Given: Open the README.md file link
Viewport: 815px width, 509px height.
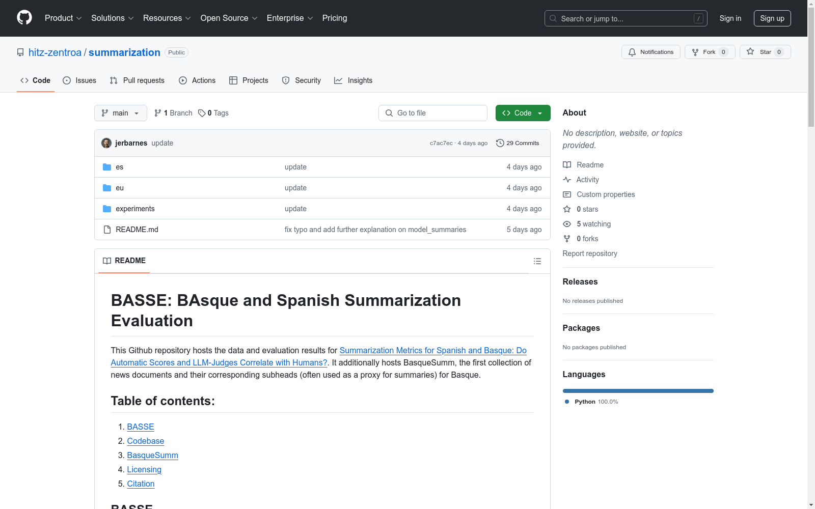Looking at the screenshot, I should (x=137, y=230).
